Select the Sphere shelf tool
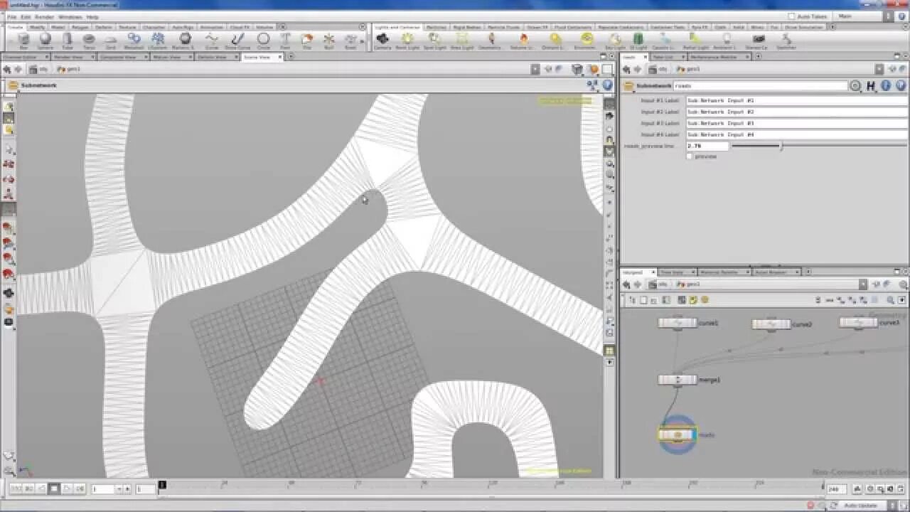The height and width of the screenshot is (512, 910). click(45, 41)
